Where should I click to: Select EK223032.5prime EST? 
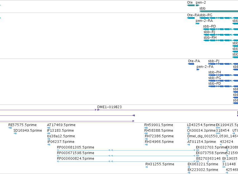click(x=189, y=173)
